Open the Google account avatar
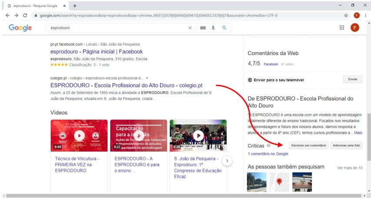 point(354,28)
